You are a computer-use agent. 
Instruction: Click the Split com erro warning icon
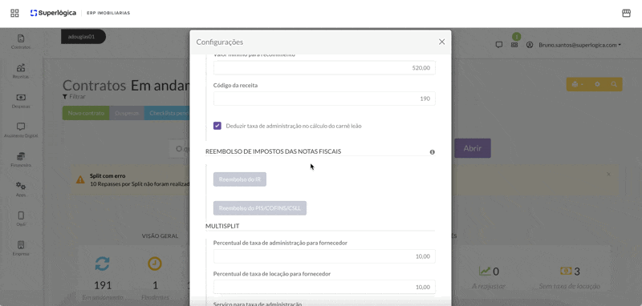pos(81,179)
